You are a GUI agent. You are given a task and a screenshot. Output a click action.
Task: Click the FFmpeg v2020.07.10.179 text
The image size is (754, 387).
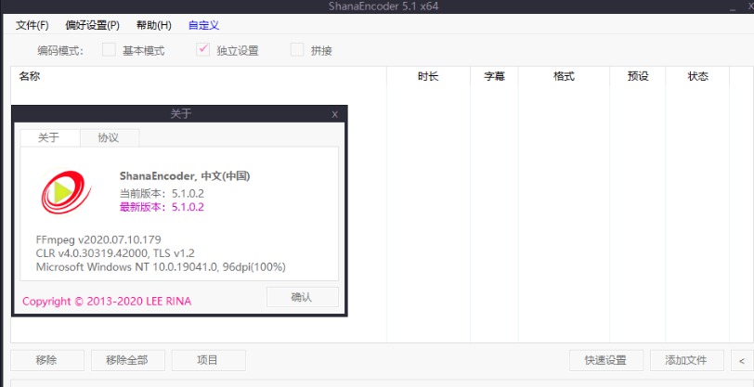tap(98, 239)
